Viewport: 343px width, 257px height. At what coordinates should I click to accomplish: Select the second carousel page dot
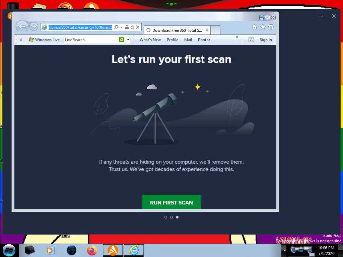click(x=171, y=217)
